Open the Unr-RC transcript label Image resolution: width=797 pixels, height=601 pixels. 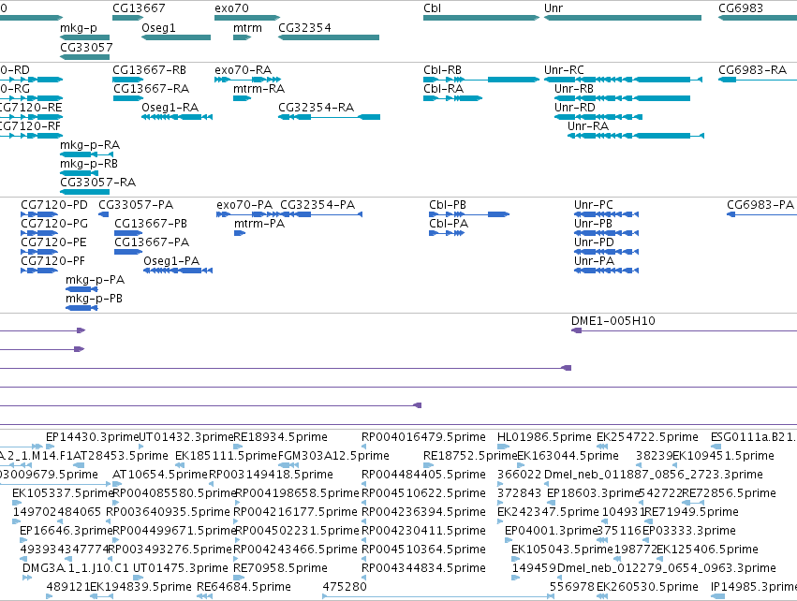(564, 70)
